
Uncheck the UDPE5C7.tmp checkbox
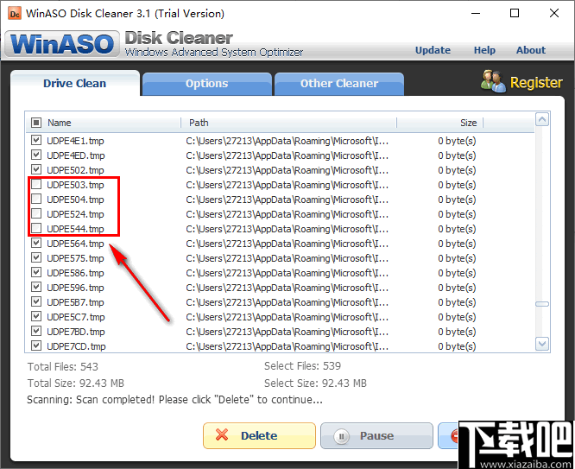click(36, 316)
